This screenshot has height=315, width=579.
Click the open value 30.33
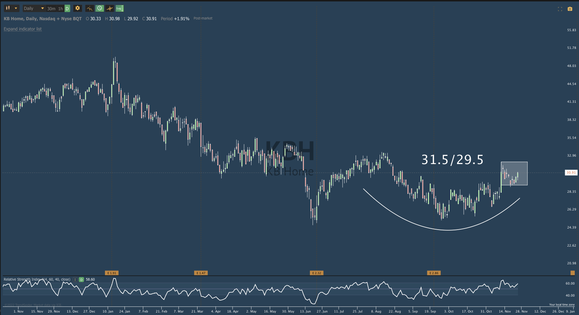[x=95, y=19]
